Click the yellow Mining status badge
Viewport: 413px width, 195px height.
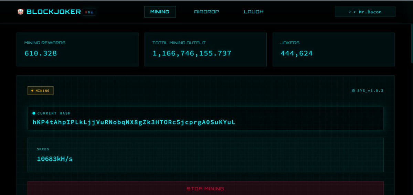[x=41, y=90]
